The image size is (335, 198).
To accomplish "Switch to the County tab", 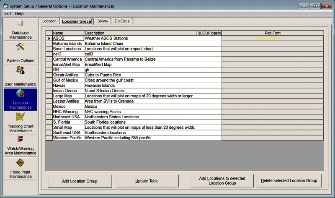I will point(102,21).
